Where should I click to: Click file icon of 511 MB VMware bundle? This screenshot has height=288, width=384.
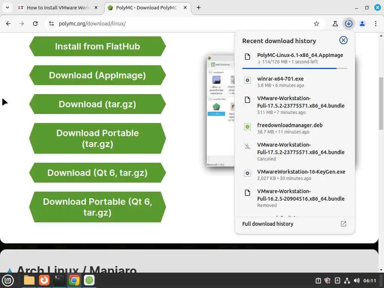tap(247, 100)
